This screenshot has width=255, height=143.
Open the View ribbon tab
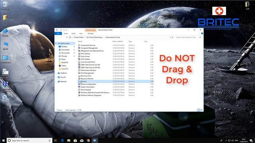click(81, 33)
